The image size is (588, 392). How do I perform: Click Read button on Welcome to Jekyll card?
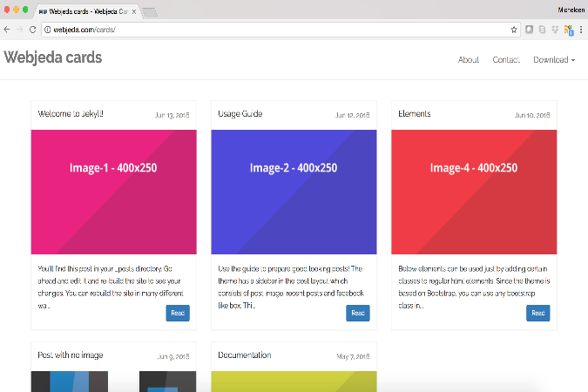click(178, 313)
